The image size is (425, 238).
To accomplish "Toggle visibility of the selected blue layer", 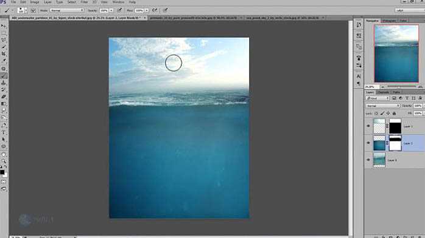I will coord(368,143).
